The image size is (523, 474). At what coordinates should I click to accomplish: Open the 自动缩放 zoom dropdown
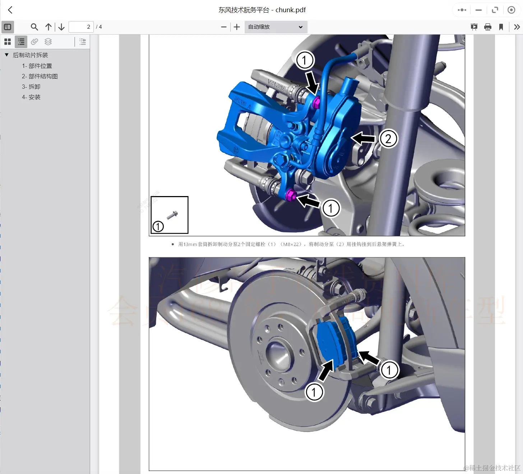point(276,27)
